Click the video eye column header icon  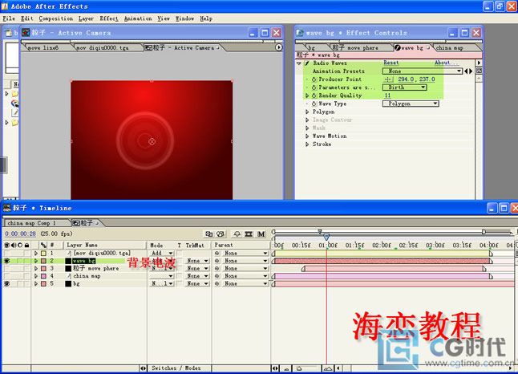pyautogui.click(x=6, y=245)
